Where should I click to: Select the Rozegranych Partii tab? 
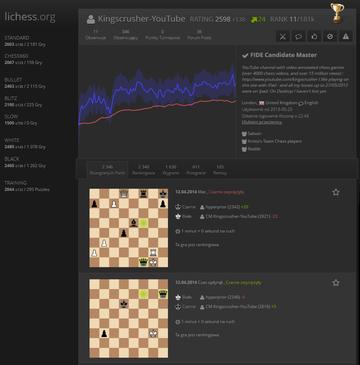[107, 170]
